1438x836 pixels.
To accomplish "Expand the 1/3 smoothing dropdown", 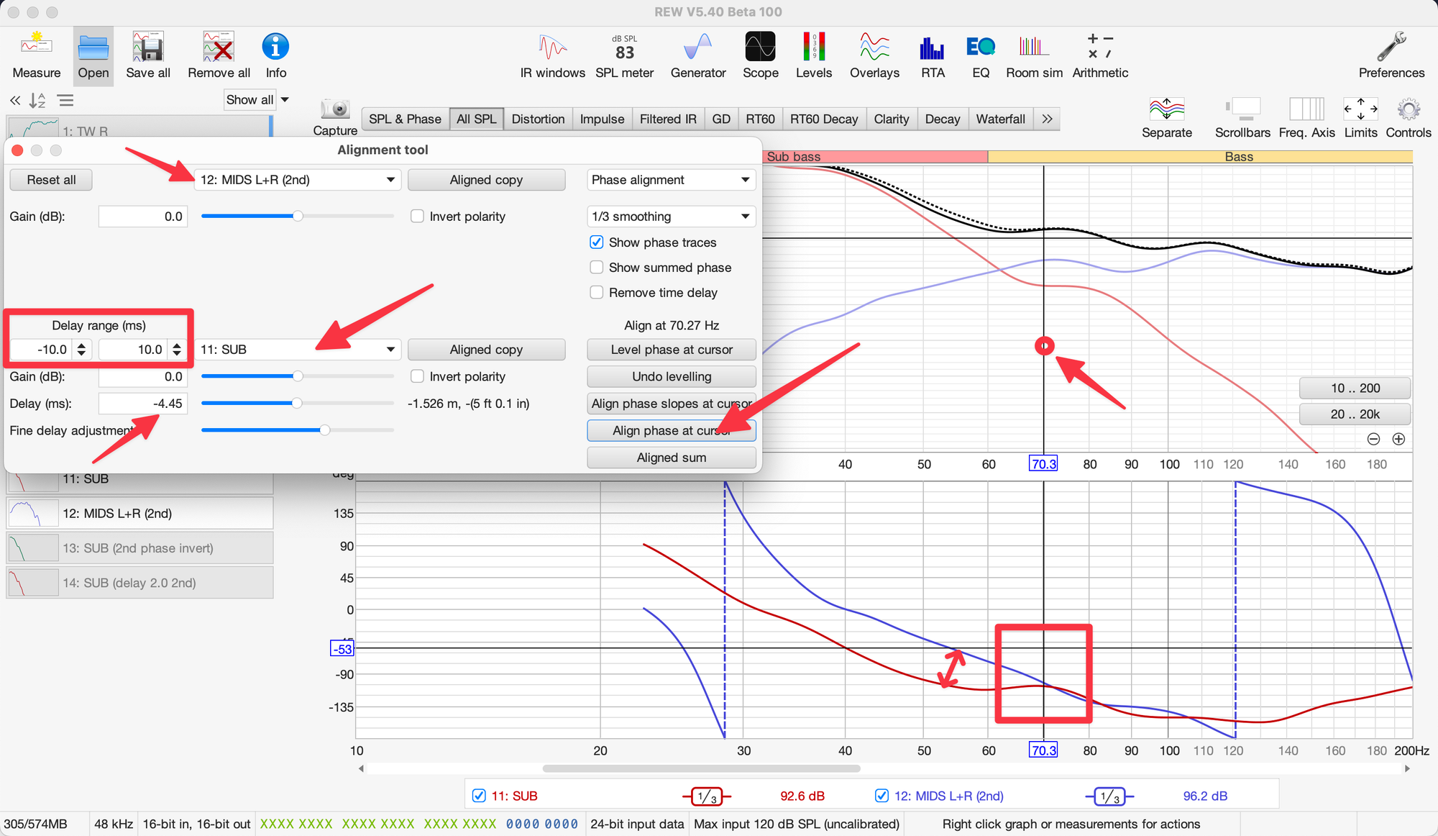I will pos(671,217).
